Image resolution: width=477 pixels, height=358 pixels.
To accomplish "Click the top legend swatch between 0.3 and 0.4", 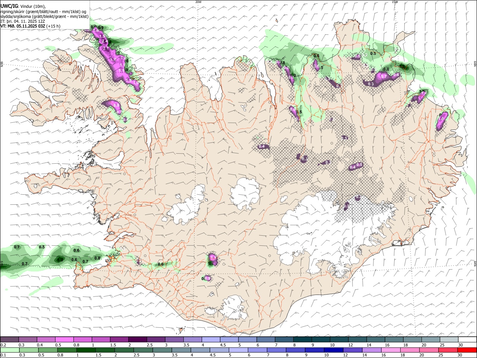I will tap(28, 339).
